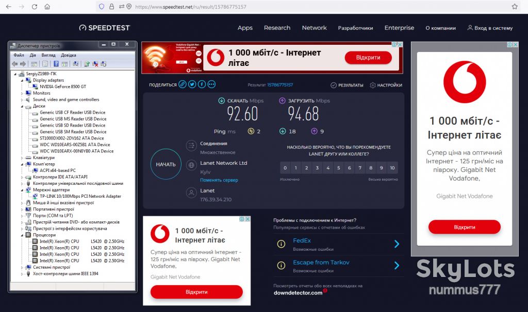
Task: Share the result on Twitter
Action: click(x=192, y=84)
